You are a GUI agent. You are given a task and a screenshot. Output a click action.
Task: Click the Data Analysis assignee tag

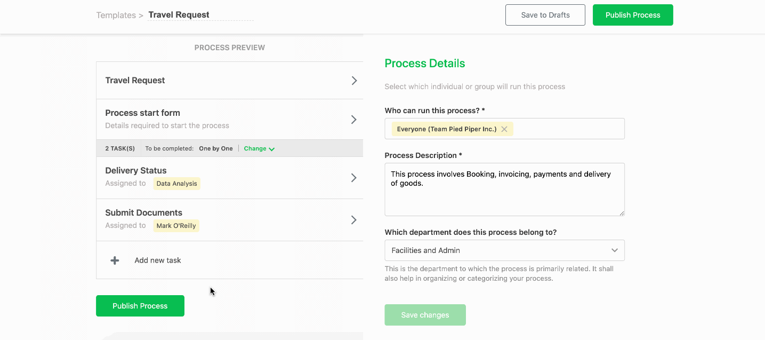coord(177,184)
